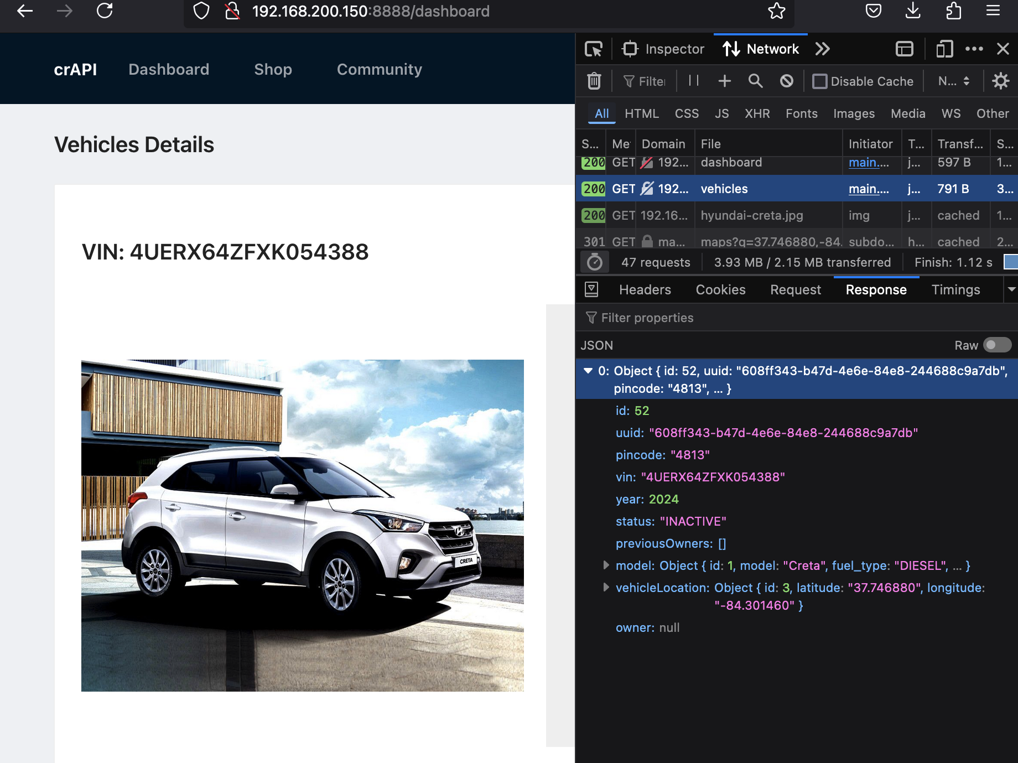Screen dimensions: 1018x763
Task: Select iframe as the document target
Action: tap(905, 49)
